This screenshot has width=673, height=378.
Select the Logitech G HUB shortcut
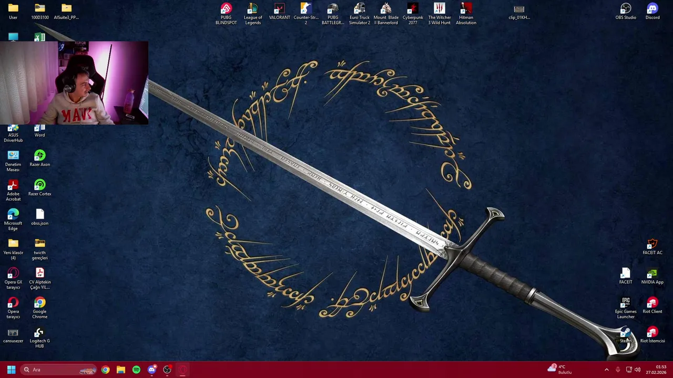pyautogui.click(x=40, y=337)
